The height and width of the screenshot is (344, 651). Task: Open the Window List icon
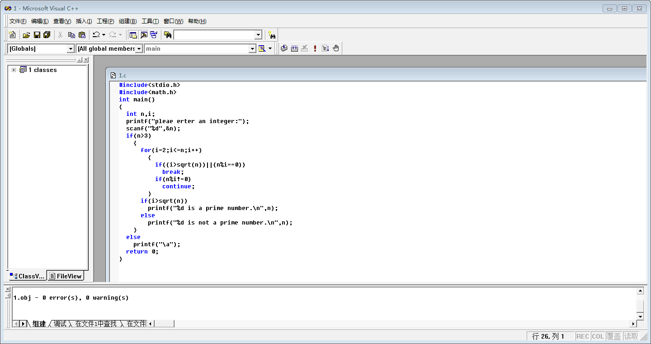(x=154, y=35)
